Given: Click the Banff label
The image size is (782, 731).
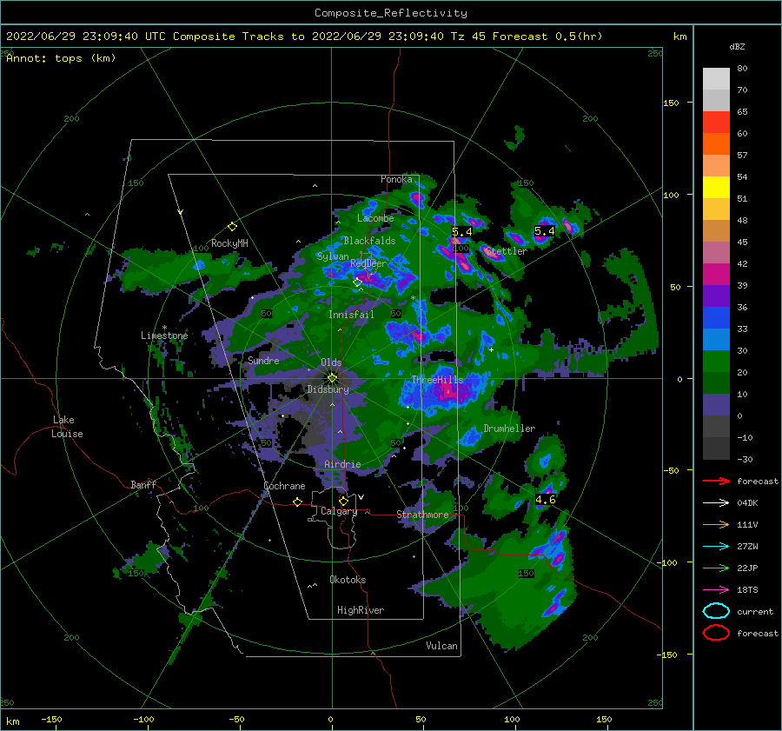Looking at the screenshot, I should (143, 484).
